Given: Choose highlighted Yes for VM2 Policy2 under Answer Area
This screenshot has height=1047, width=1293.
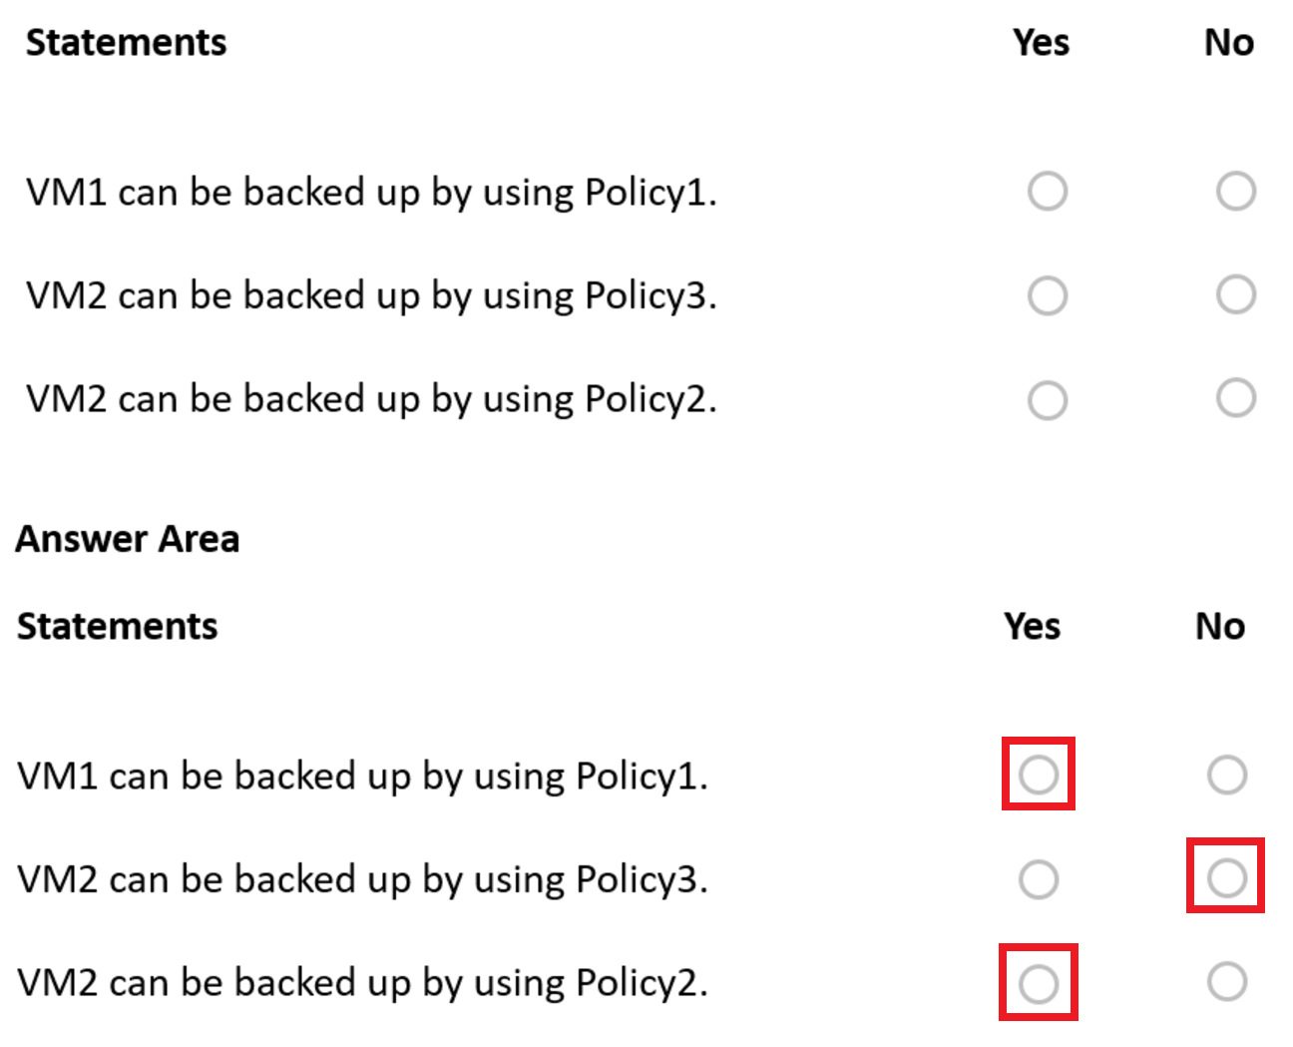Looking at the screenshot, I should pos(1039,983).
